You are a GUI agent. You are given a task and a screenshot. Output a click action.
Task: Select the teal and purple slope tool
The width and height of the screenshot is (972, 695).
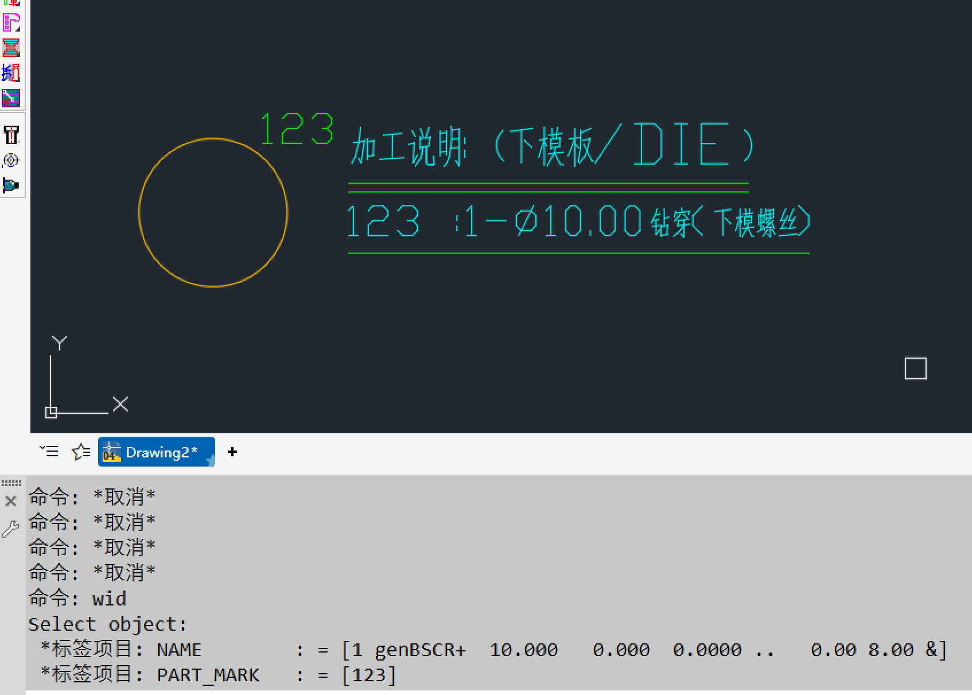coord(11,98)
